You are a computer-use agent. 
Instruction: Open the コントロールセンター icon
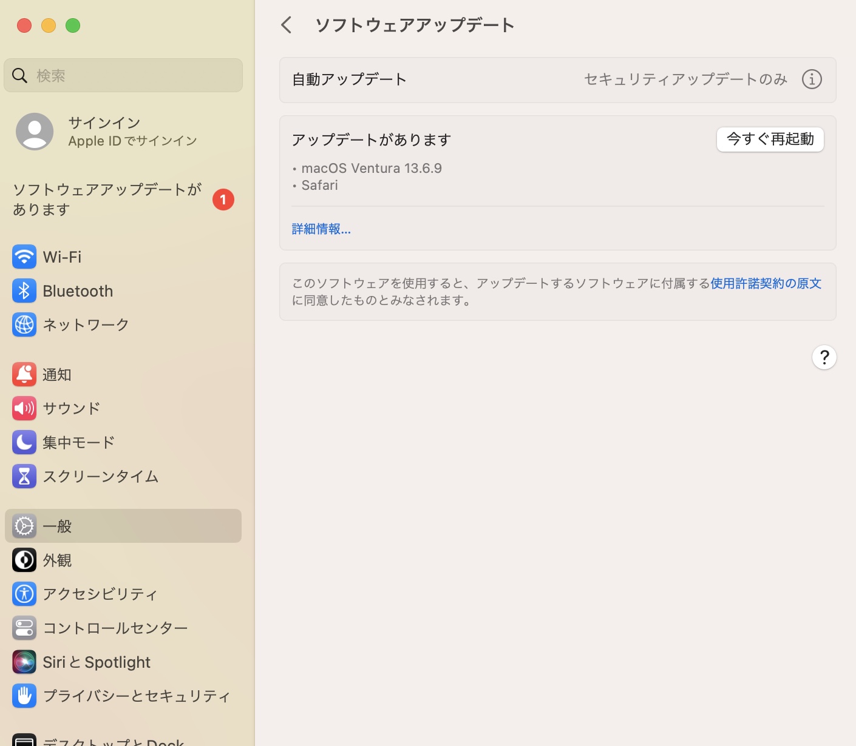click(x=24, y=628)
